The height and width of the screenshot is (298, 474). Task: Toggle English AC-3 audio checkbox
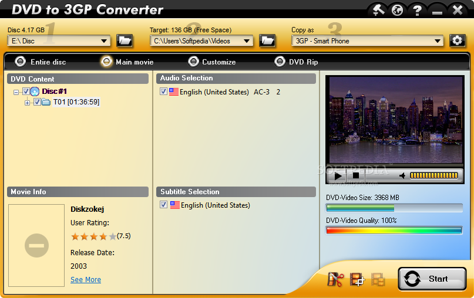pos(163,92)
